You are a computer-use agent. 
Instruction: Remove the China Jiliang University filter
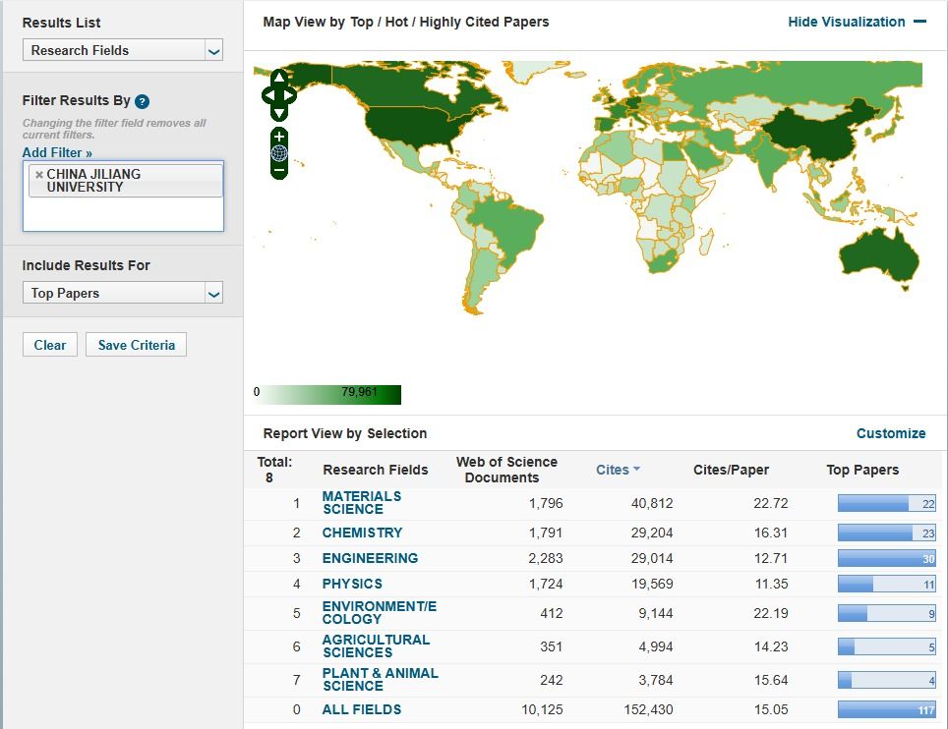click(x=39, y=175)
